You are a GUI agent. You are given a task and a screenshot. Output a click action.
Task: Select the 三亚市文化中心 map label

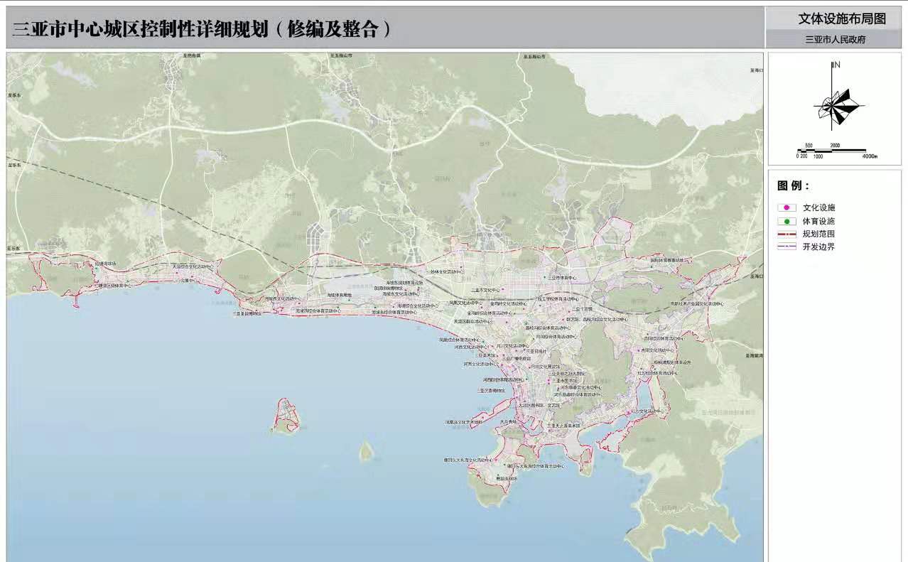(x=486, y=290)
